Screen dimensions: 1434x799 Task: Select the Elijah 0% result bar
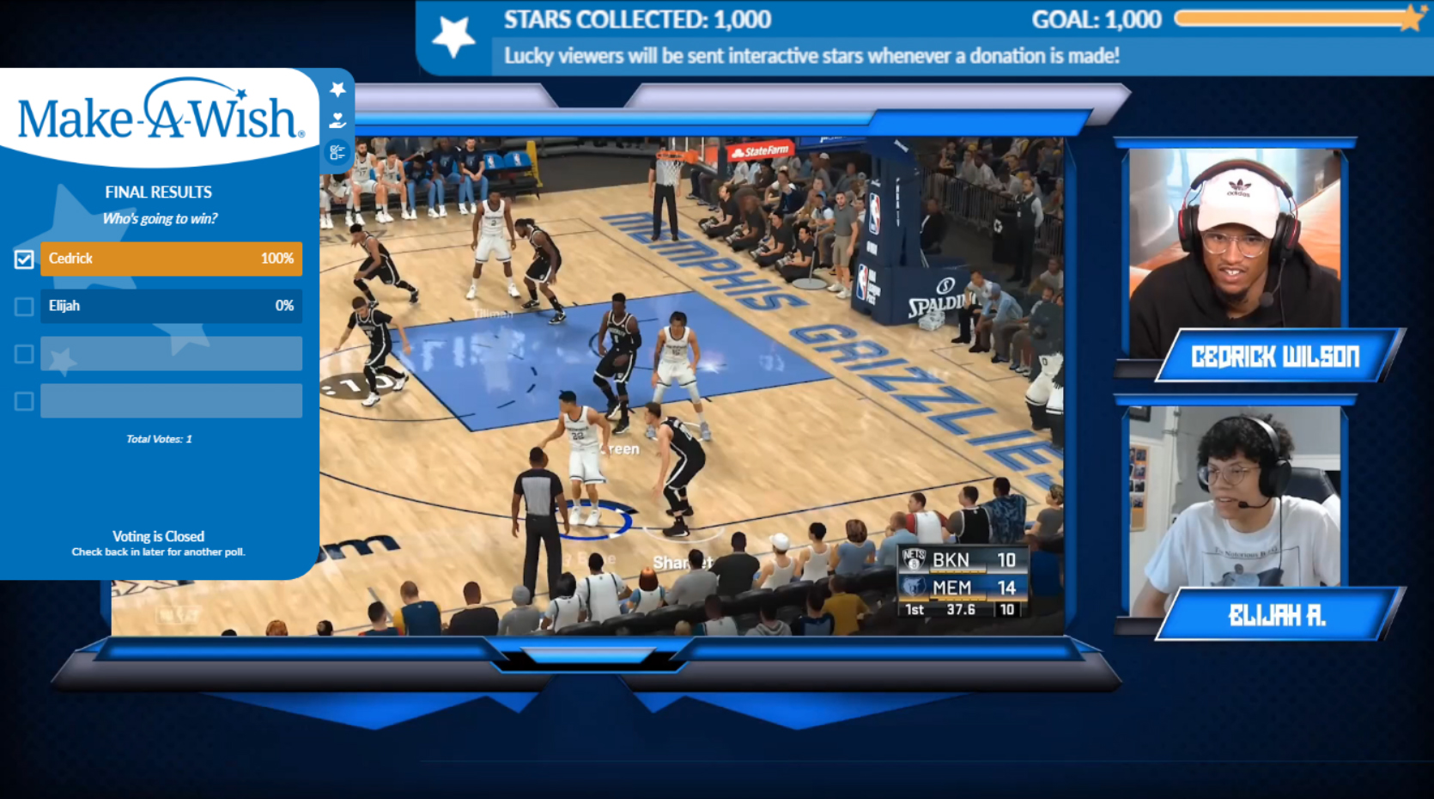click(171, 306)
